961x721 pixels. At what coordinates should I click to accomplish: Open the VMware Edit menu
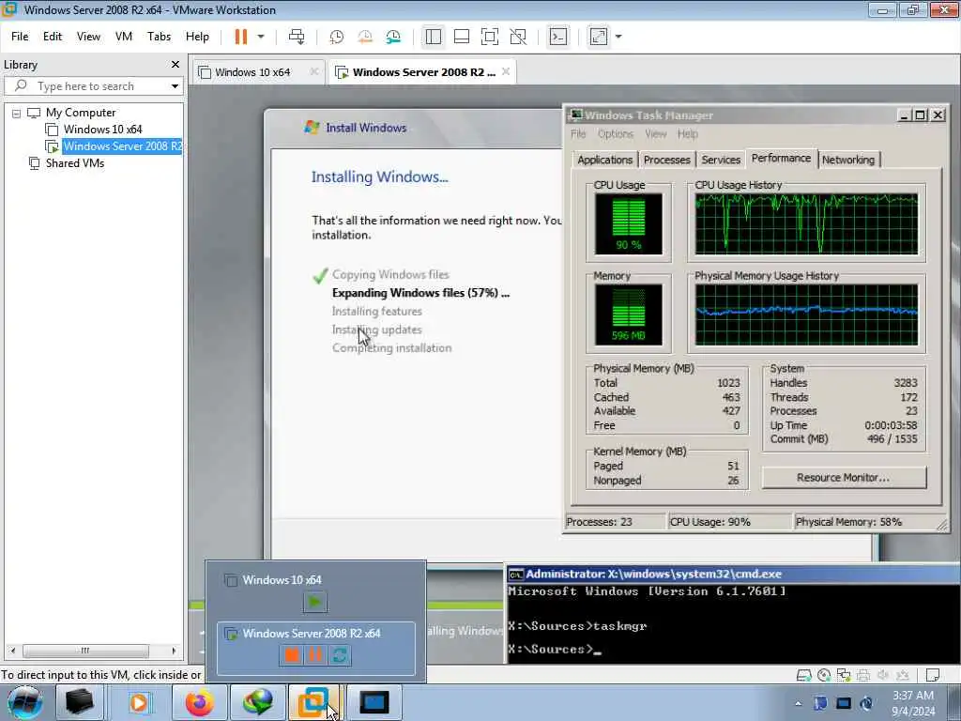tap(53, 37)
